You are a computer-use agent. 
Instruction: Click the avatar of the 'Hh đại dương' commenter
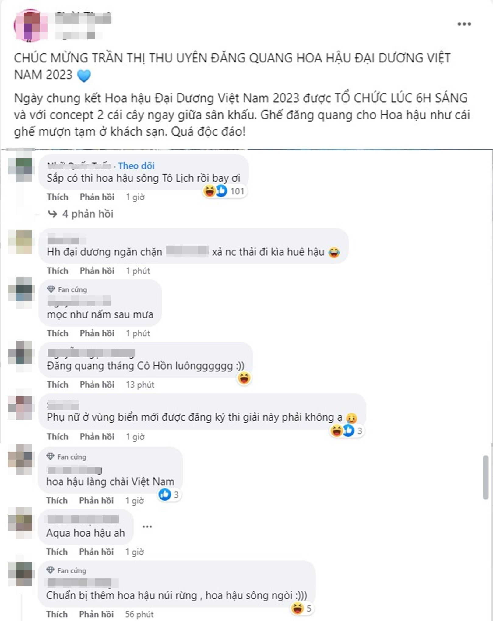coord(20,242)
